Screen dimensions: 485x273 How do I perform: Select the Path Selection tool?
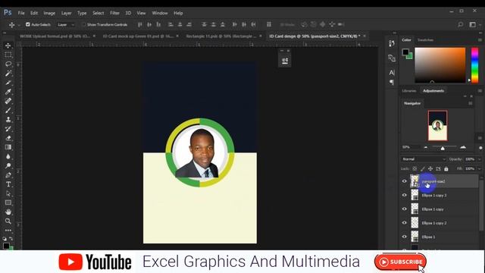pos(8,194)
